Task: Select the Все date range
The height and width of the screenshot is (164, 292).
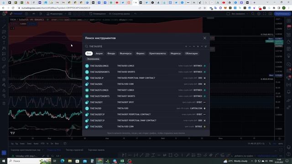Action: pyautogui.click(x=57, y=143)
